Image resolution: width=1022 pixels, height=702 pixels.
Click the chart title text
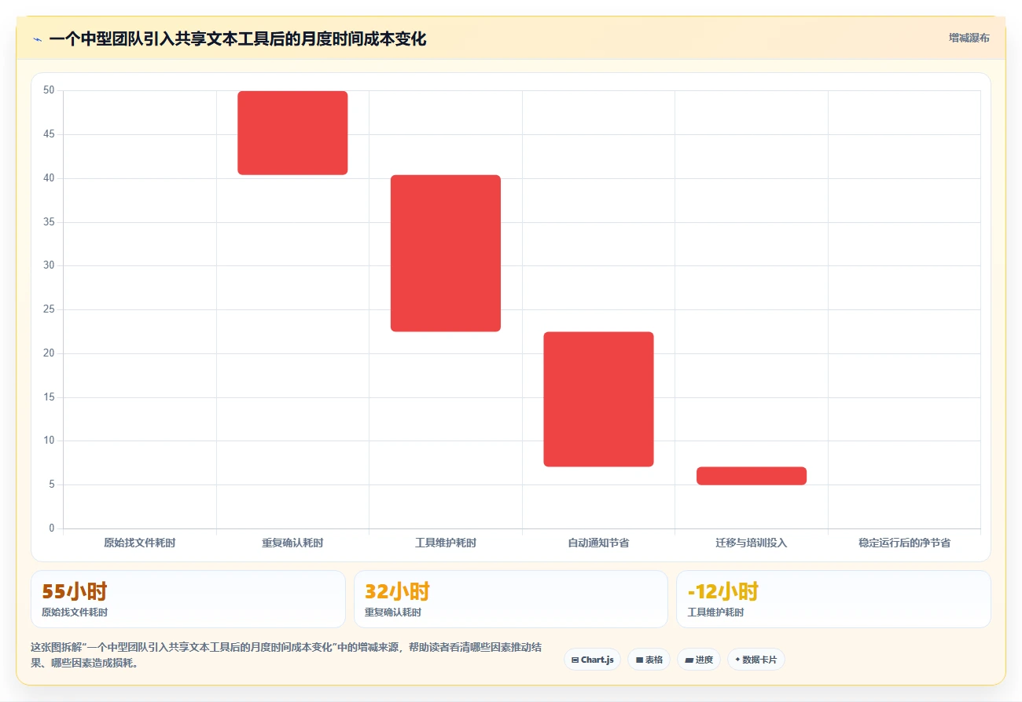[237, 39]
